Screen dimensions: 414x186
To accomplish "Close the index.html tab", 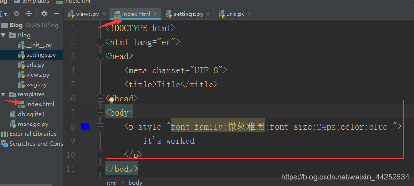I will pyautogui.click(x=155, y=14).
